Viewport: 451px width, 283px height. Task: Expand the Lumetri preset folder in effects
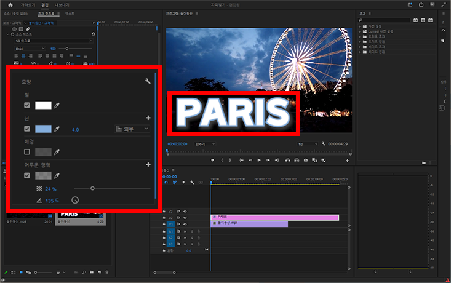point(360,31)
